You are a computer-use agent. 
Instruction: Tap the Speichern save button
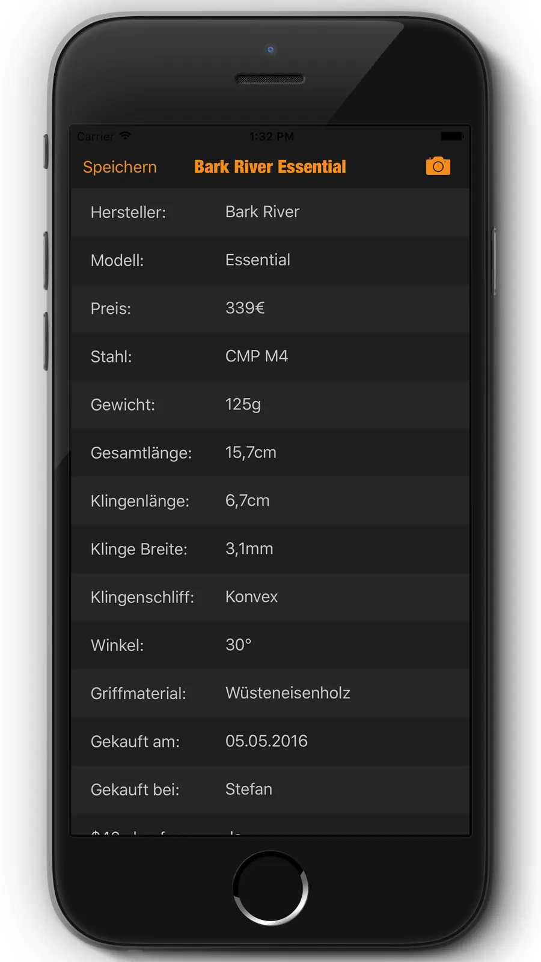[120, 167]
